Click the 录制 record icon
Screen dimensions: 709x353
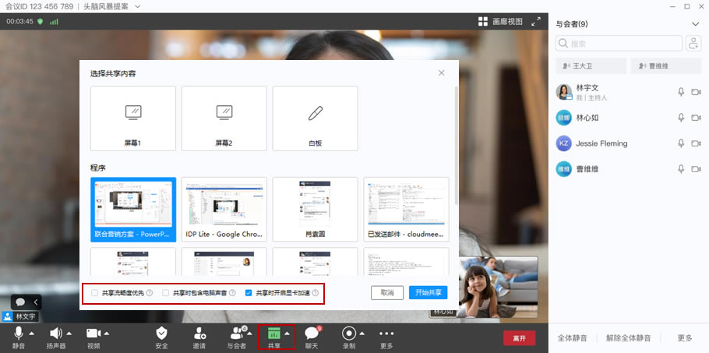click(349, 333)
